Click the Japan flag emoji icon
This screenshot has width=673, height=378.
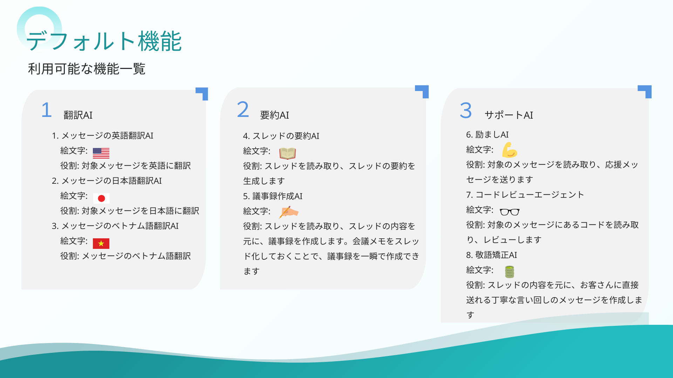pyautogui.click(x=101, y=198)
